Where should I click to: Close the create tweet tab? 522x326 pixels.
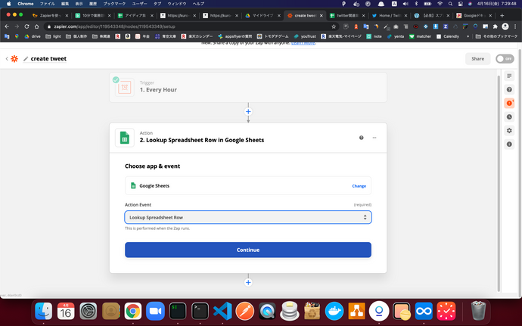[x=322, y=16]
